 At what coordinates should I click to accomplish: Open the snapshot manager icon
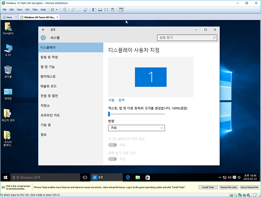pyautogui.click(x=86, y=10)
